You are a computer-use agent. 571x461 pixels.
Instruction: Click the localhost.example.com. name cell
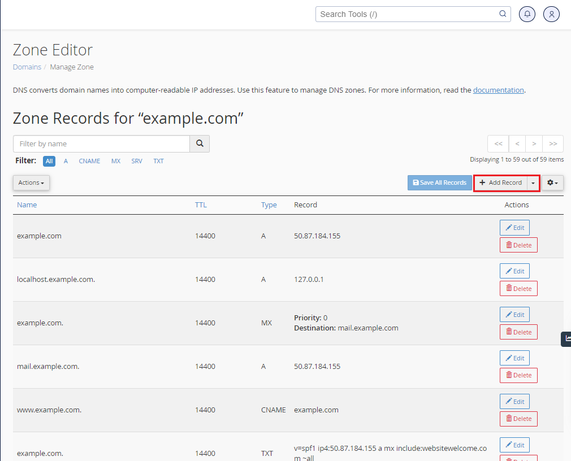click(x=56, y=280)
